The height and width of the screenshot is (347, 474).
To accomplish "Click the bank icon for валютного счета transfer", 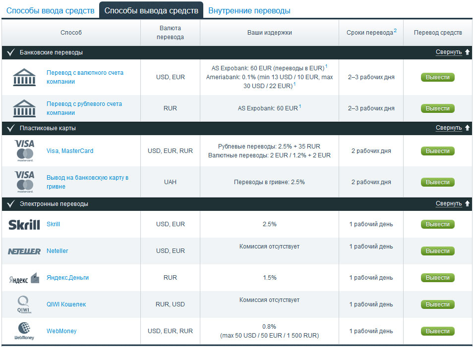I will click(x=24, y=77).
